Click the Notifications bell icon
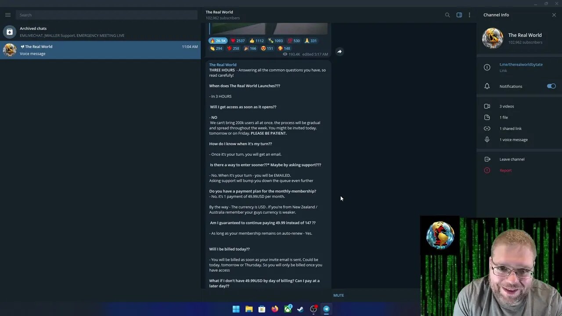 point(487,86)
